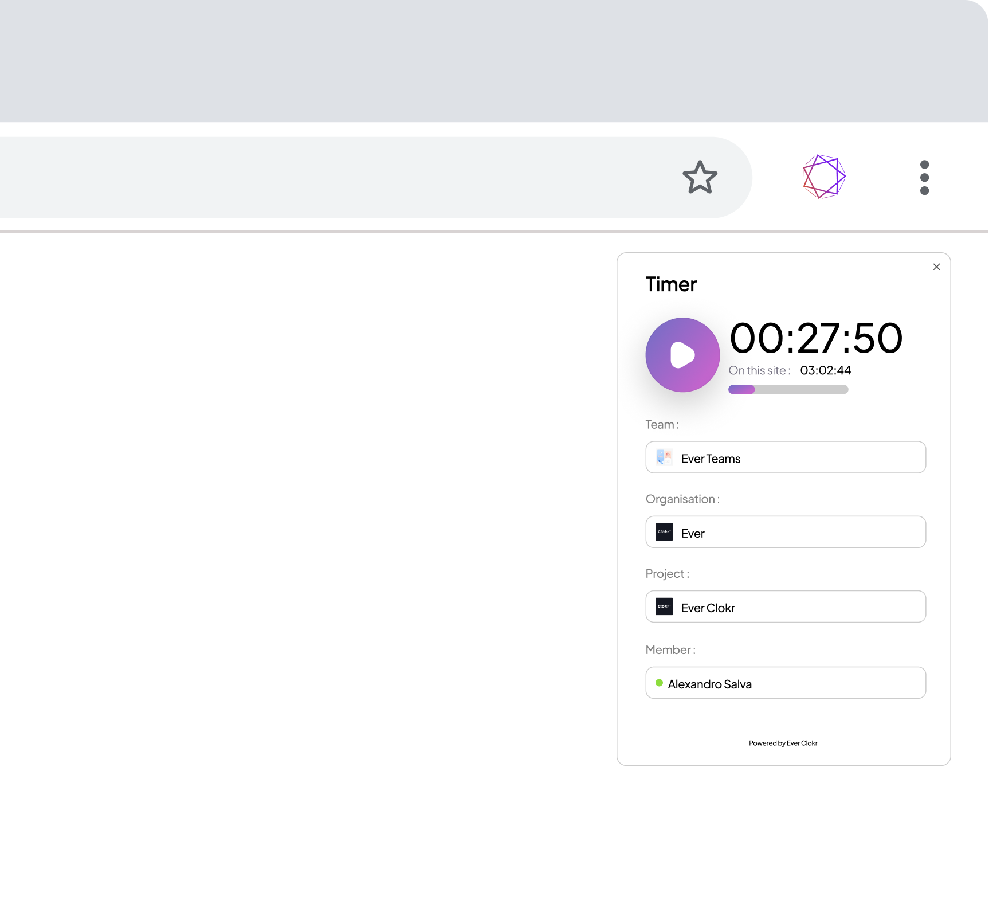Image resolution: width=989 pixels, height=908 pixels.
Task: Click the bookmark star icon
Action: pyautogui.click(x=700, y=177)
